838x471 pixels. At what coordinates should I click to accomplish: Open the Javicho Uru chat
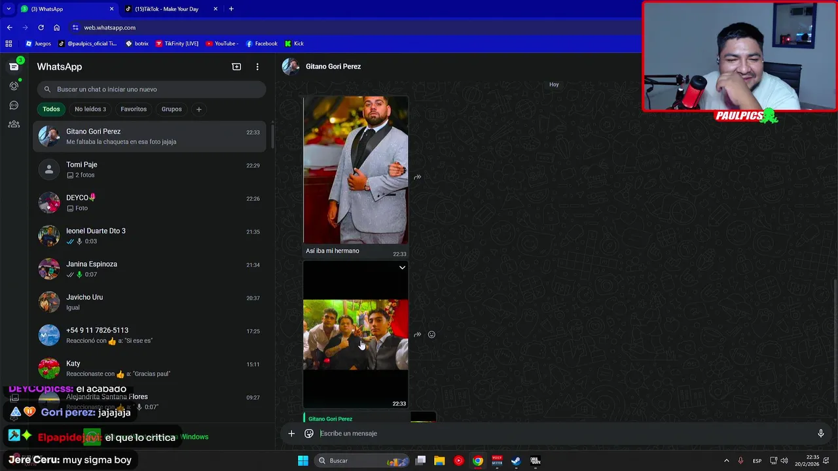click(150, 302)
